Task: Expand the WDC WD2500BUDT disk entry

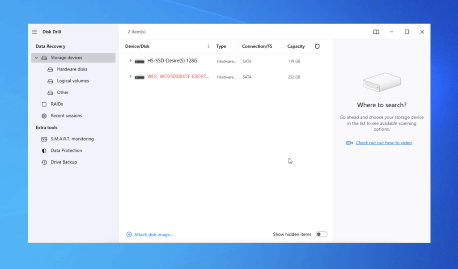Action: point(131,77)
